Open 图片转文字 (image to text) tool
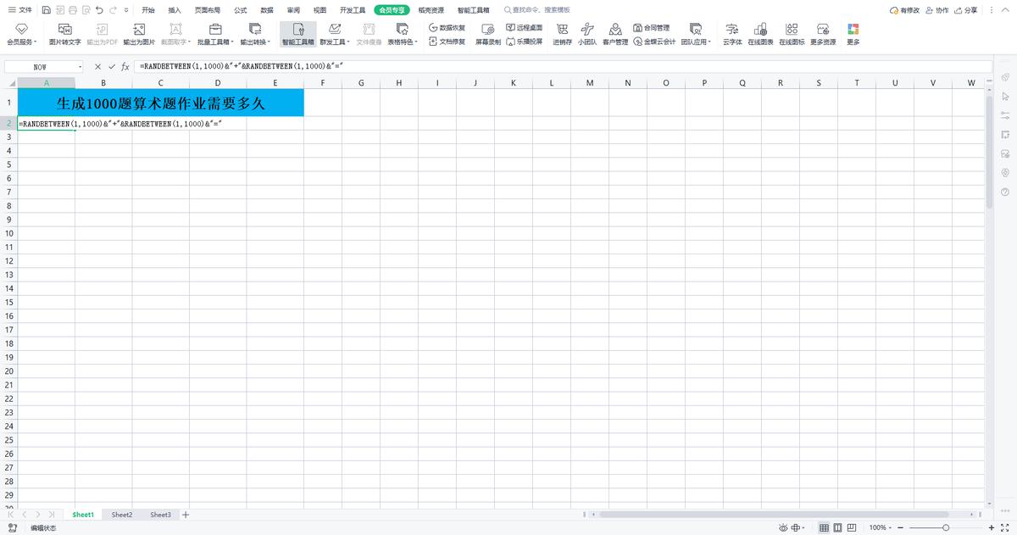 pos(64,34)
